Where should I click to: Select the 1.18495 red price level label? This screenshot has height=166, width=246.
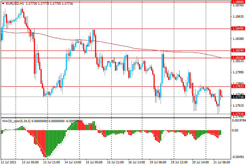tap(238, 29)
